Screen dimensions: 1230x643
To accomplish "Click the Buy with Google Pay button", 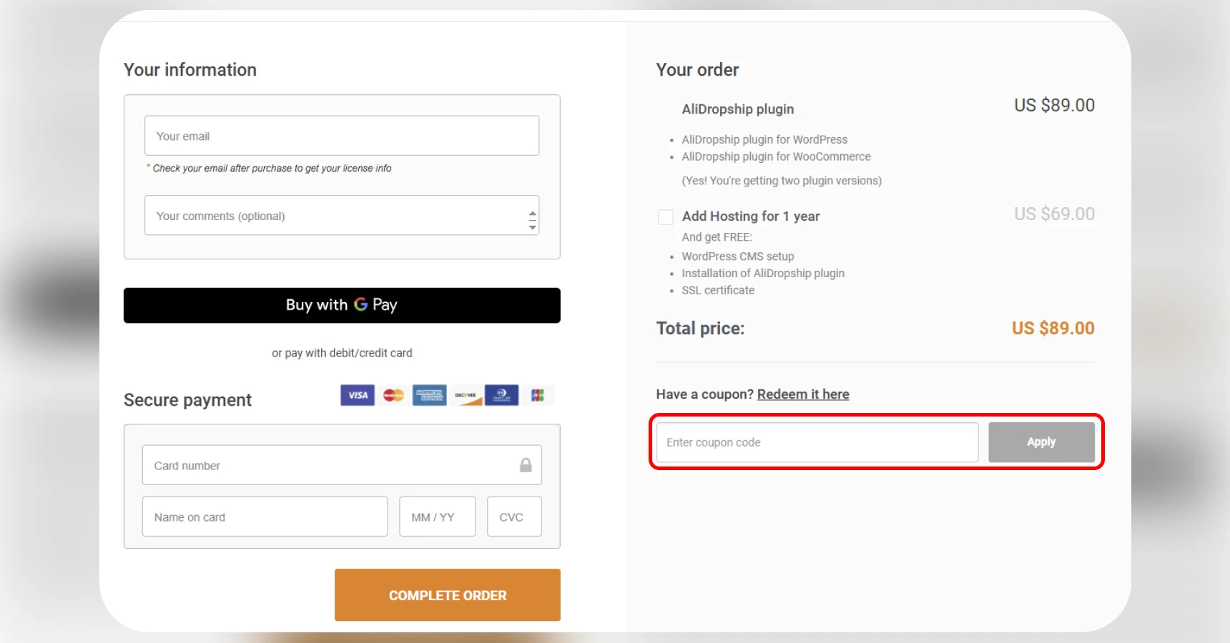I will pyautogui.click(x=341, y=305).
